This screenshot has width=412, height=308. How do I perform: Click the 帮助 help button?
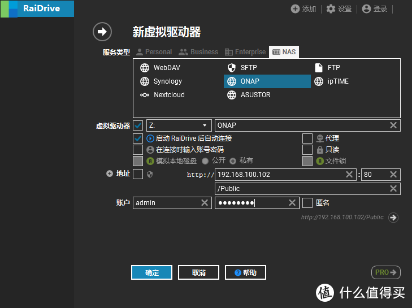tap(245, 272)
